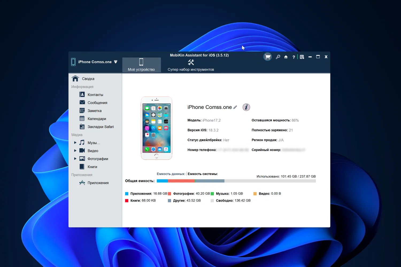
Task: Click the iPhone device thumbnail image
Action: pyautogui.click(x=156, y=128)
